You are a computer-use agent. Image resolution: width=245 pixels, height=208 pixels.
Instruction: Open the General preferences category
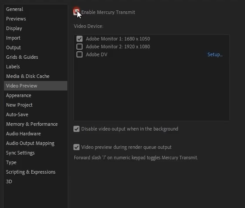click(36, 9)
